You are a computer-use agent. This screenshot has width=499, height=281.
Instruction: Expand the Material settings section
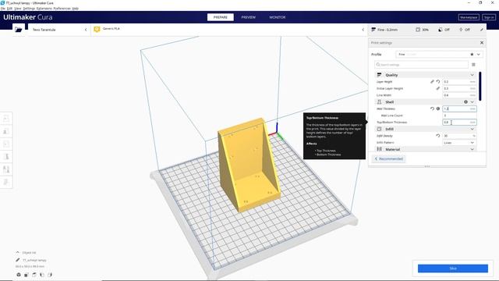click(472, 149)
